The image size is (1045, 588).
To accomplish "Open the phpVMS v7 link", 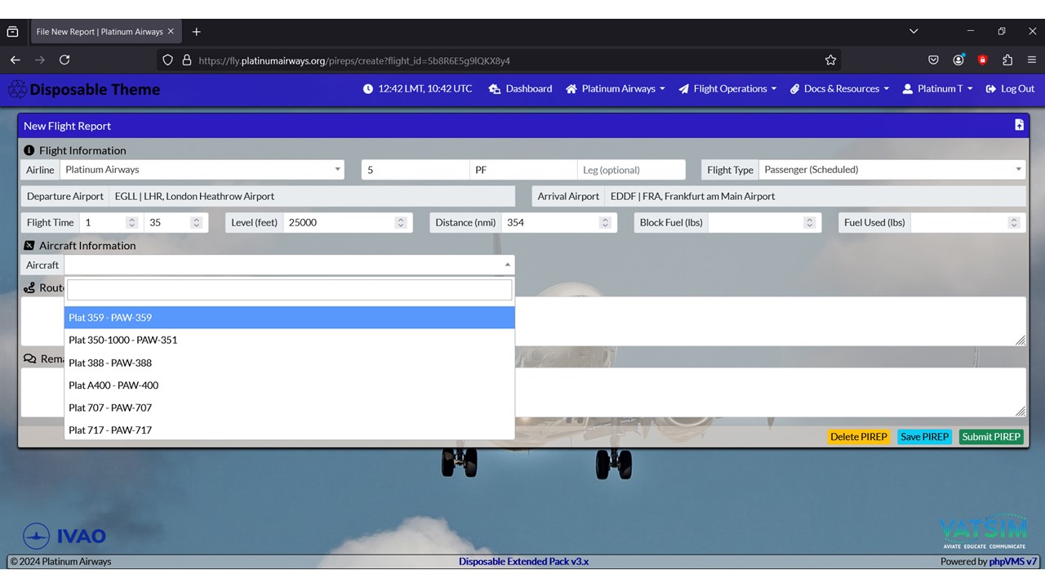I will click(1013, 562).
